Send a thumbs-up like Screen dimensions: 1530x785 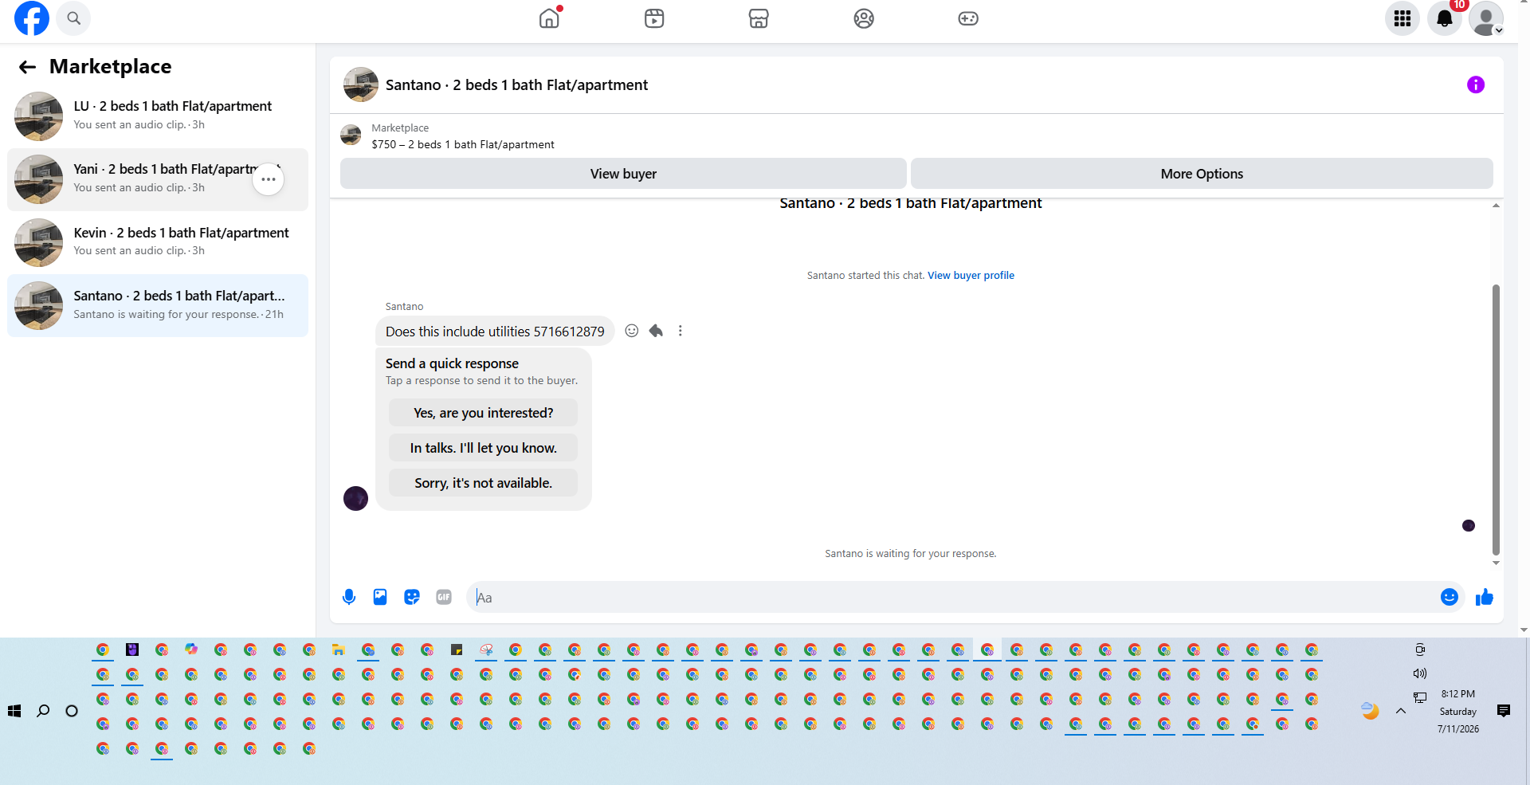click(1484, 597)
